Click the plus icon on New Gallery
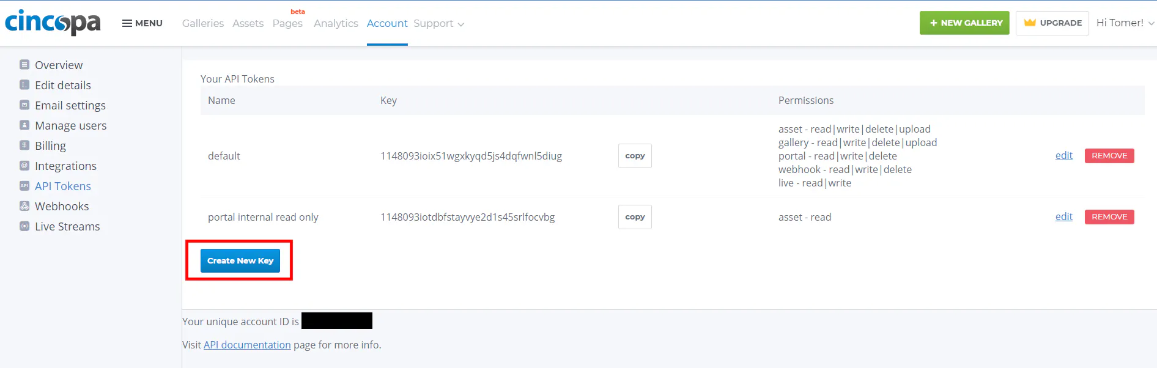 (934, 23)
